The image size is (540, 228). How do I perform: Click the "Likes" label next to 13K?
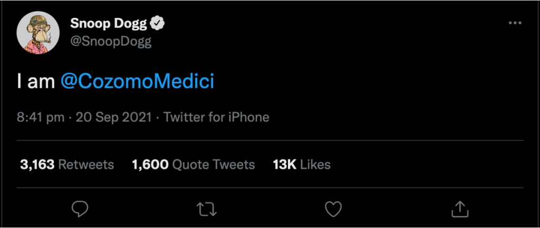316,165
